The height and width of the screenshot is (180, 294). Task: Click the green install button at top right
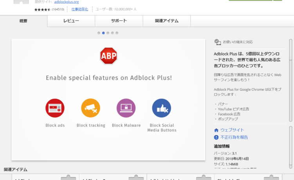click(250, 0)
